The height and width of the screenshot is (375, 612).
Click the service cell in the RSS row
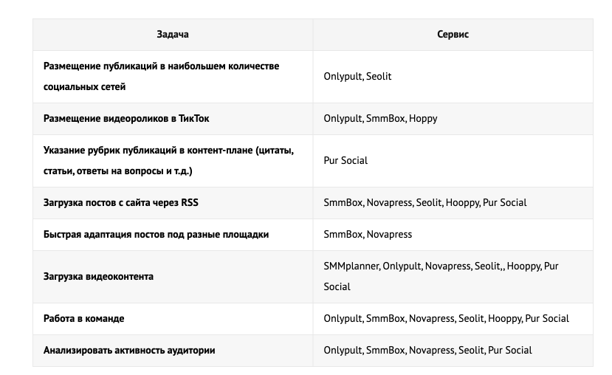coord(424,202)
